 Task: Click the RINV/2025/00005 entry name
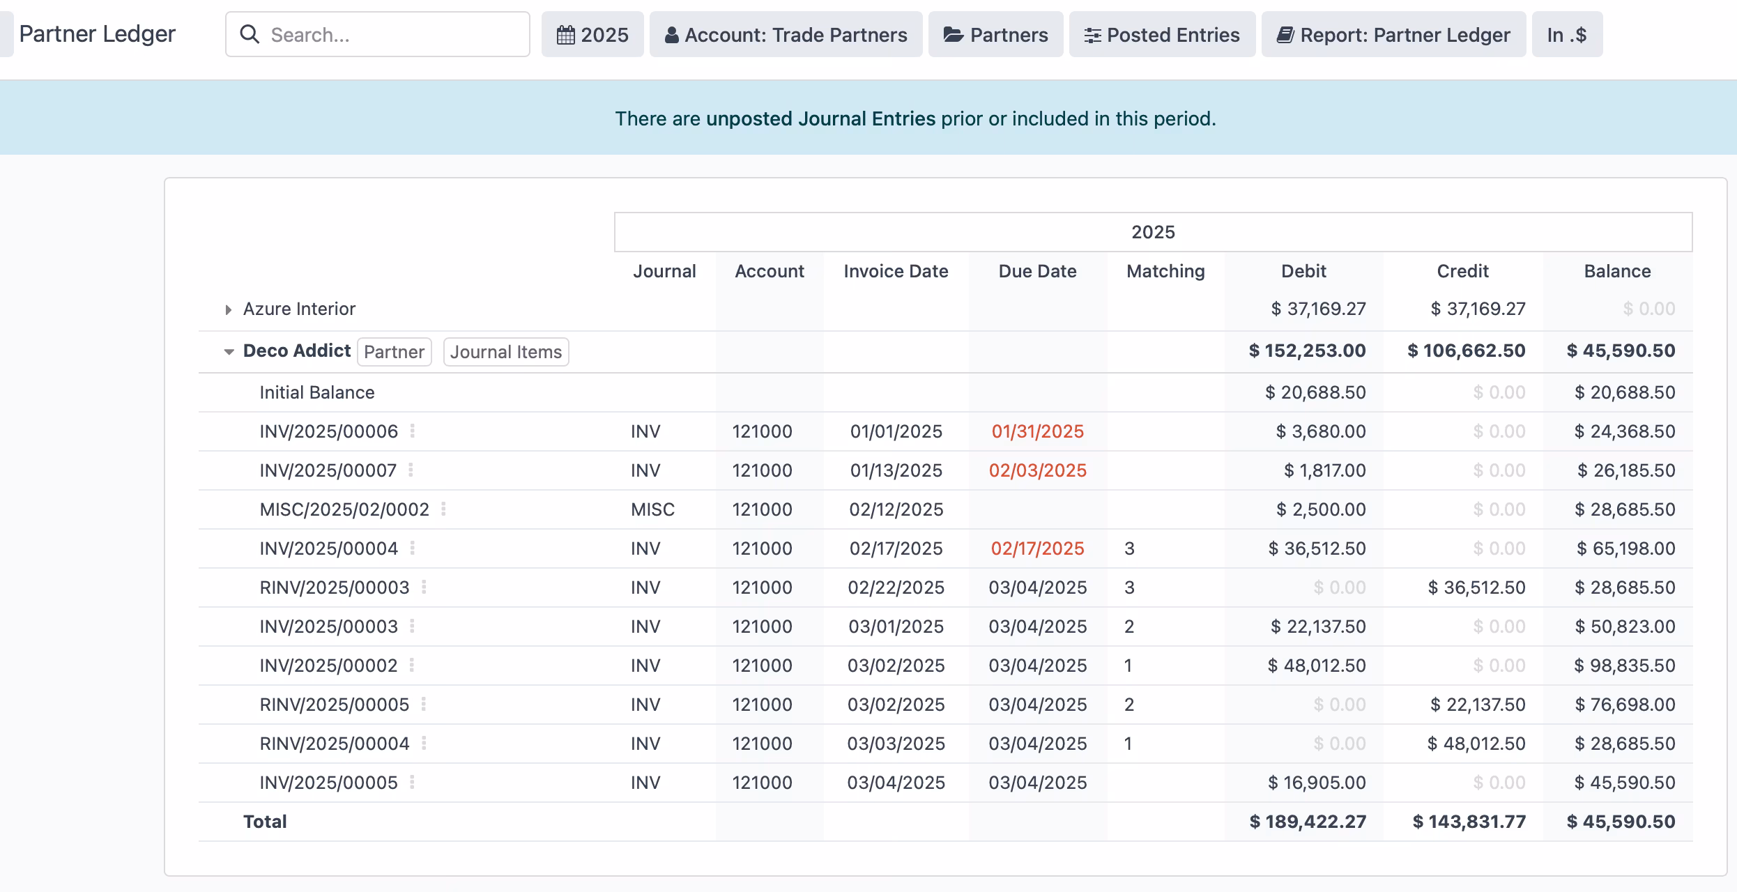pos(335,705)
